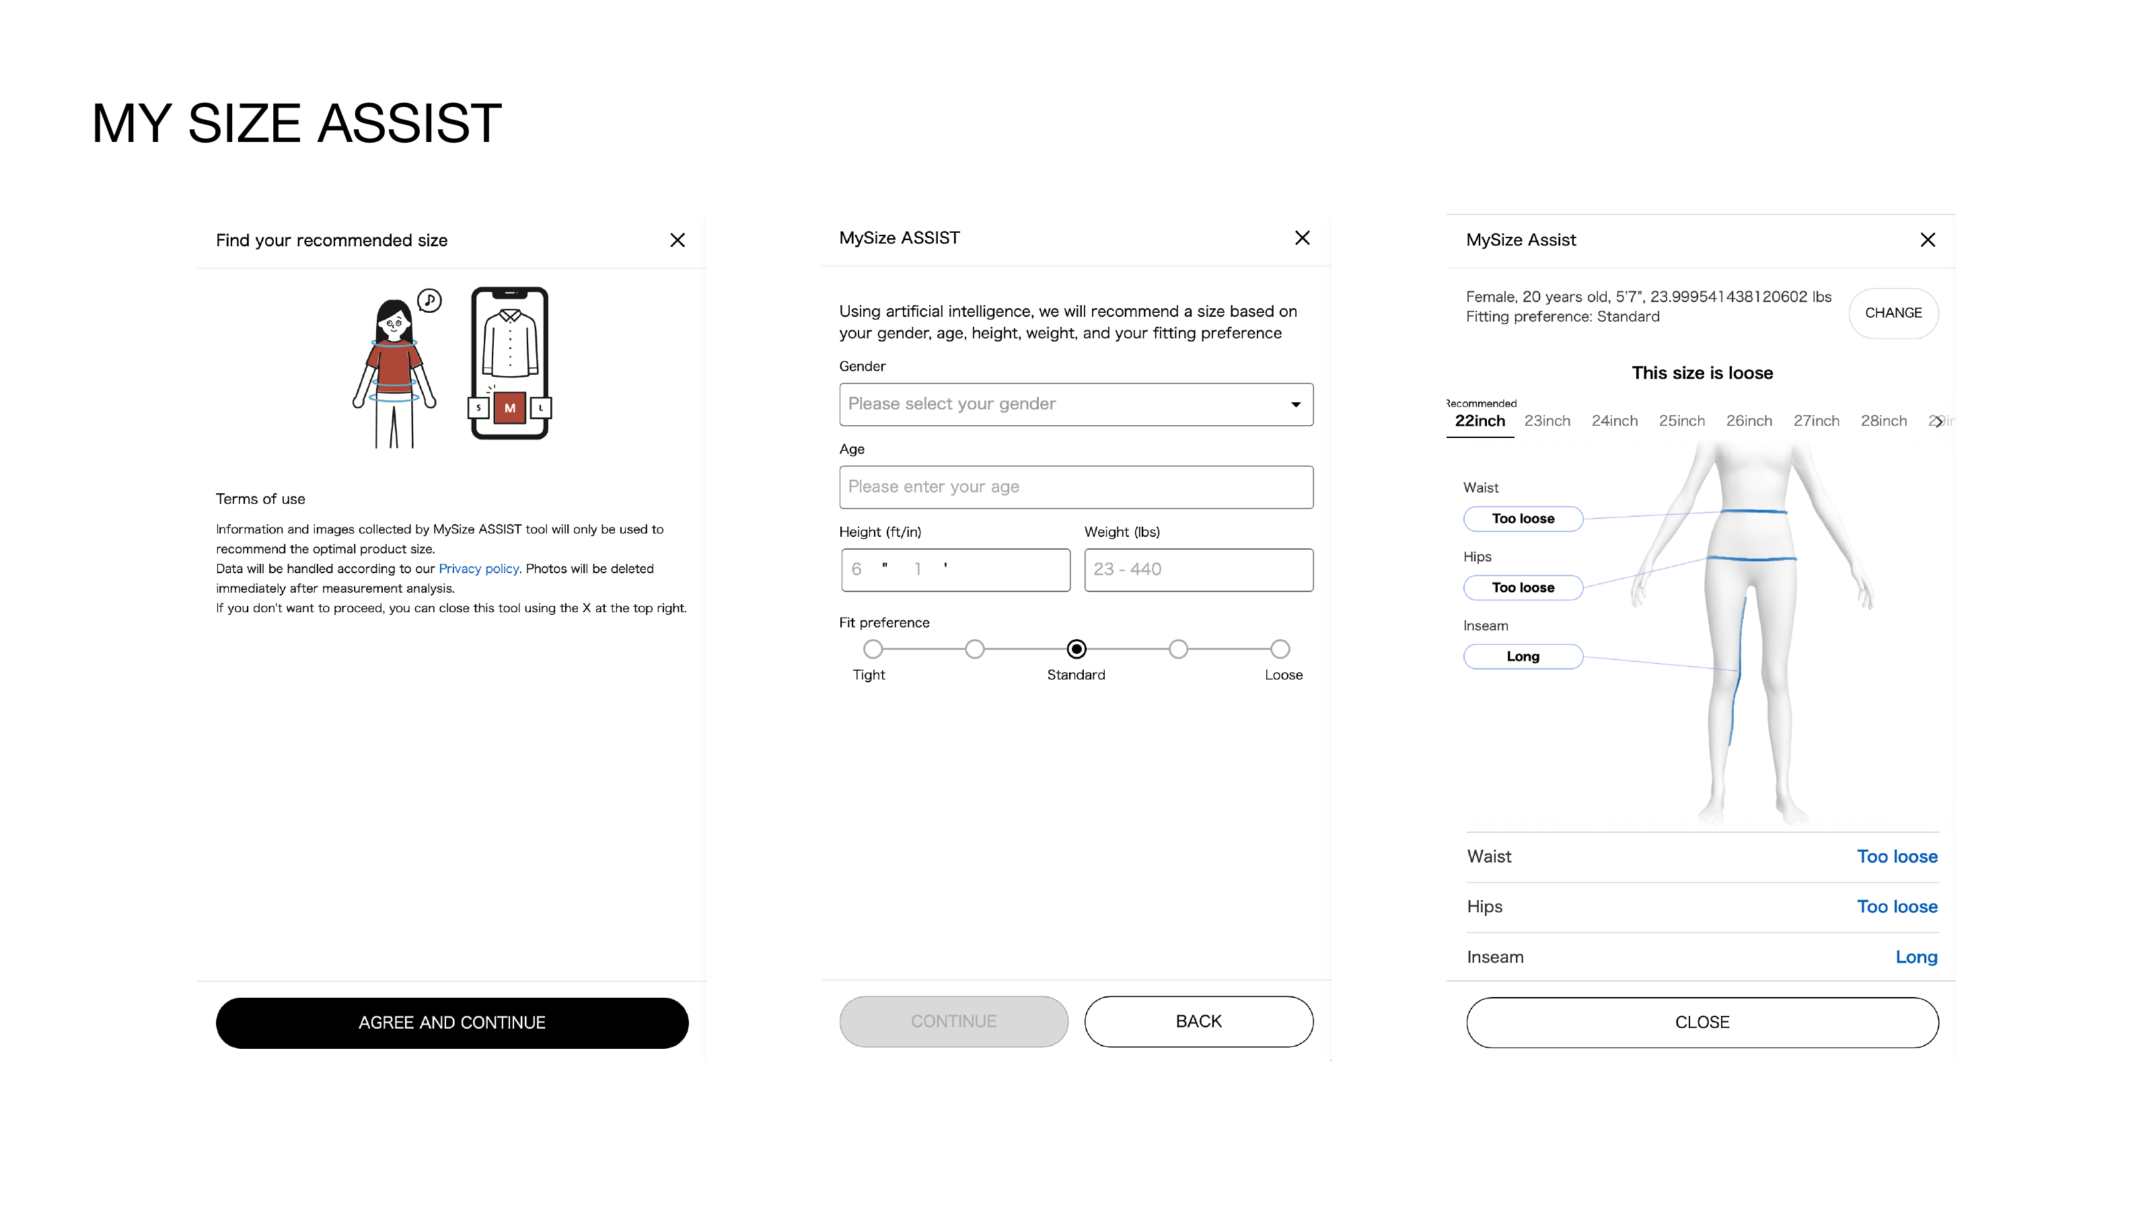The height and width of the screenshot is (1211, 2153).
Task: Click the gender dropdown arrow
Action: coord(1295,404)
